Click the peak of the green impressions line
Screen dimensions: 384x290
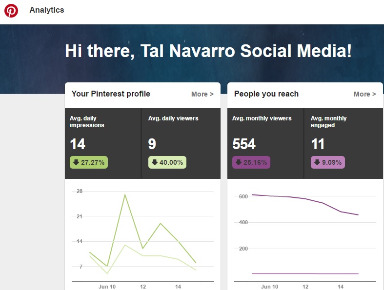pyautogui.click(x=125, y=195)
